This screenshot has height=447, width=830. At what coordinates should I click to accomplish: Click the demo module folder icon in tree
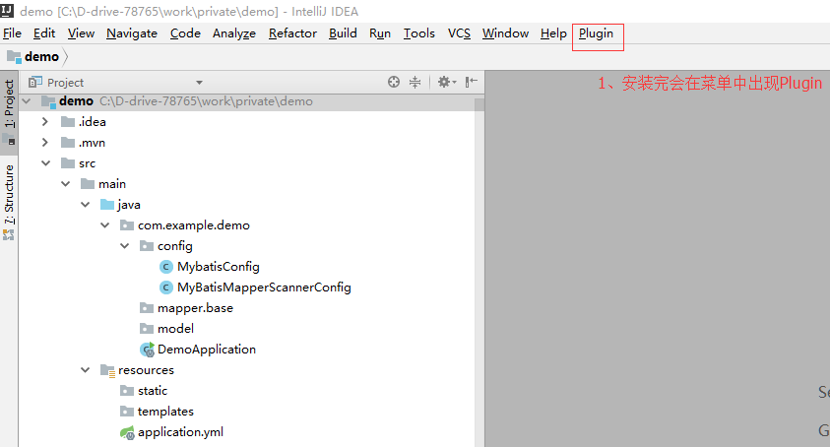48,101
